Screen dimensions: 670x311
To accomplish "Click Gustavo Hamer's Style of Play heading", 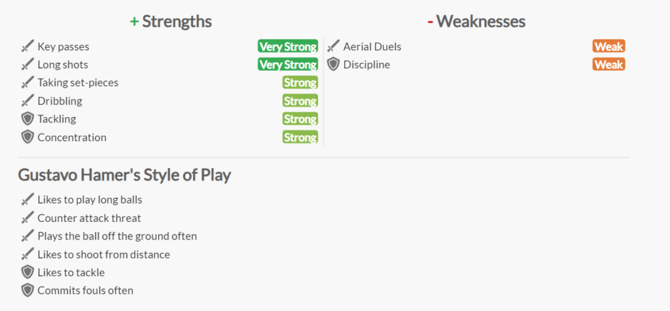I will tap(124, 175).
